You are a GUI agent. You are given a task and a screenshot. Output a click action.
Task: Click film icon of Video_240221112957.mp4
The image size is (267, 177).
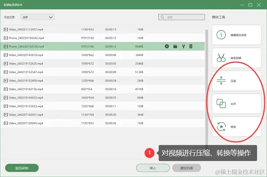pyautogui.click(x=6, y=29)
